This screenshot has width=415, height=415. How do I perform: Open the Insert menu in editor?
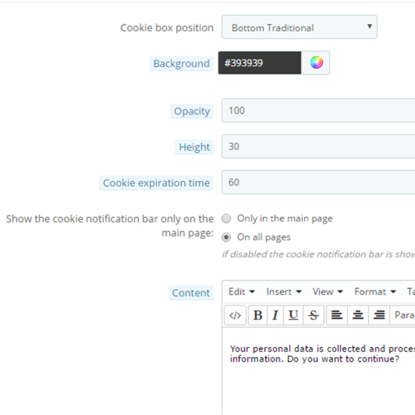(284, 292)
